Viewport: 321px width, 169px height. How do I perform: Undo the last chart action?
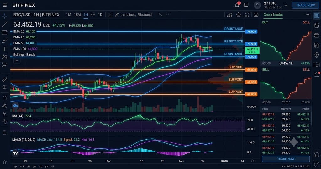click(160, 15)
